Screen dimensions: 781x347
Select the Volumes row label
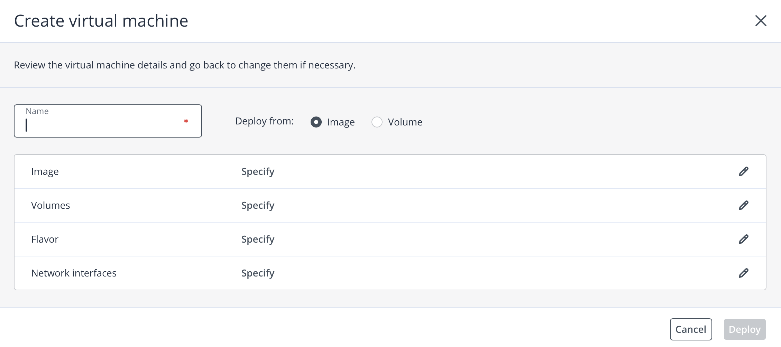pyautogui.click(x=50, y=205)
